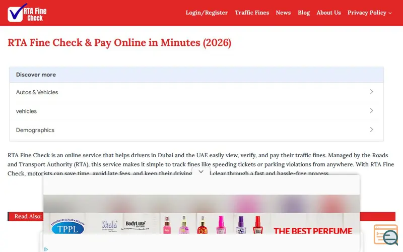
Task: Click chevron next to vehicles
Action: [371, 110]
